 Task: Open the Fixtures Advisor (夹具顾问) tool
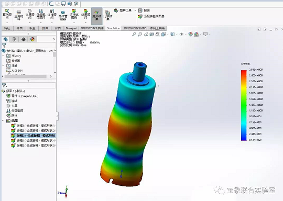click(30, 14)
